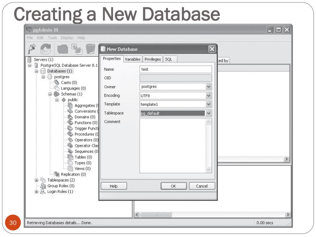Click the Replication node icon
This screenshot has width=316, height=237.
coord(57,174)
